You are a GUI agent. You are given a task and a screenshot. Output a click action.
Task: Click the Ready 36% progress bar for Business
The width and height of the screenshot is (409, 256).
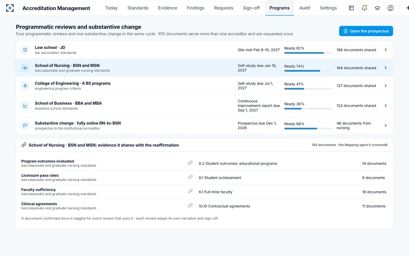coord(308,109)
